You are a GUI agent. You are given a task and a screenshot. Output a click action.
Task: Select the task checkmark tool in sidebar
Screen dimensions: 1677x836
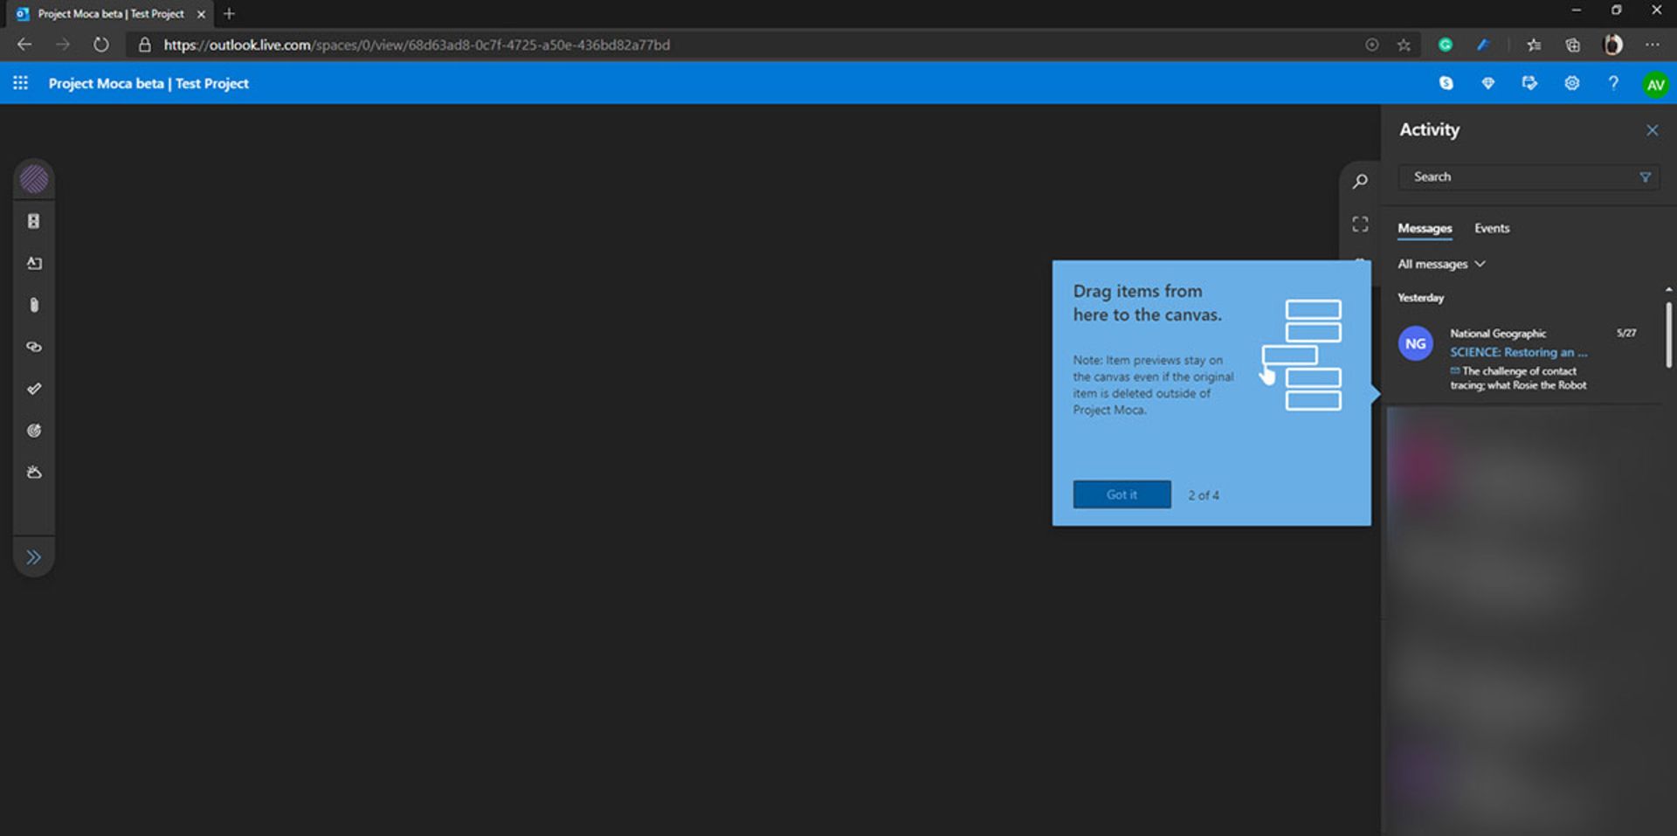(x=33, y=389)
